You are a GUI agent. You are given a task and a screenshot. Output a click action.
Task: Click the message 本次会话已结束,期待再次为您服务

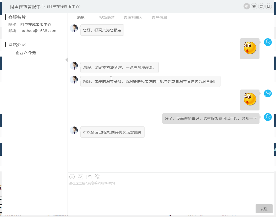tap(112, 132)
